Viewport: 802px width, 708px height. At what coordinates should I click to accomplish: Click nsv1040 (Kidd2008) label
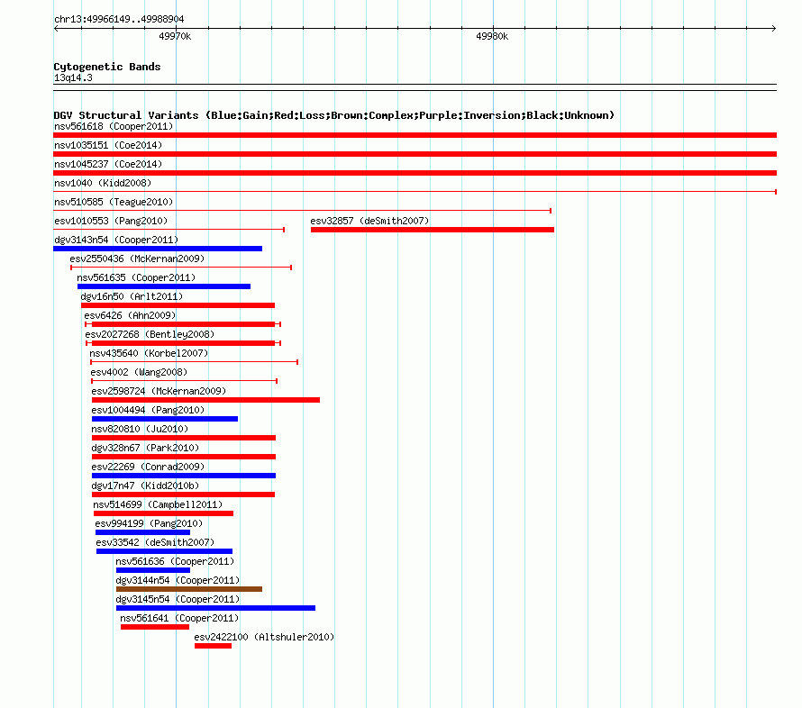[103, 183]
